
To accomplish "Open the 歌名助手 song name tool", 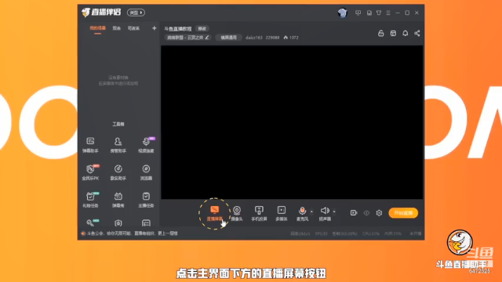I will 118,172.
